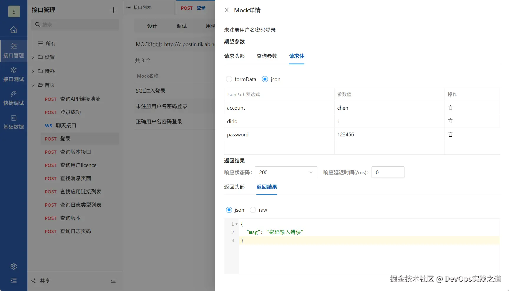Select json response format radio
This screenshot has width=509, height=291.
(x=229, y=210)
